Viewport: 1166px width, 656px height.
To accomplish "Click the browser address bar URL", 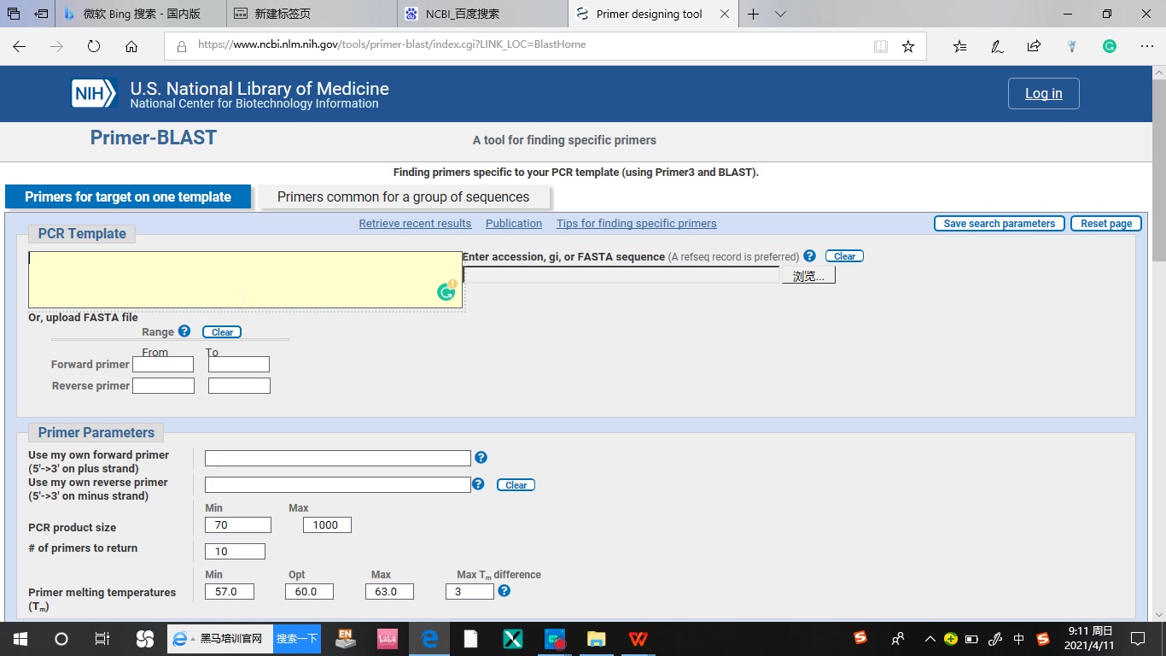I will (x=392, y=44).
